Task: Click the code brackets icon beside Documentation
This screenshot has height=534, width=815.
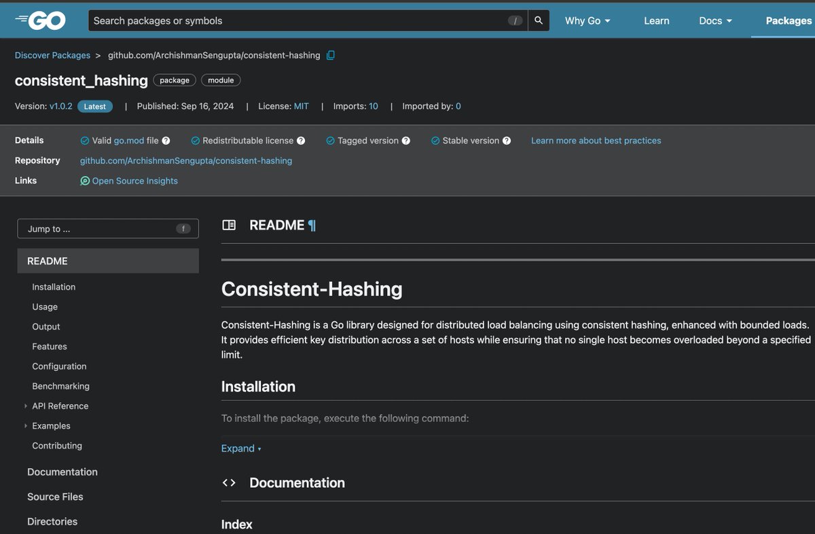Action: point(229,482)
